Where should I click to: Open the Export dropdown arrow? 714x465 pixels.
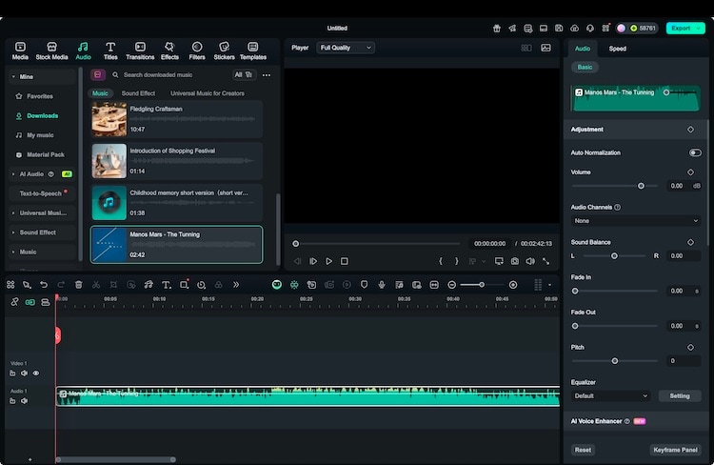699,29
